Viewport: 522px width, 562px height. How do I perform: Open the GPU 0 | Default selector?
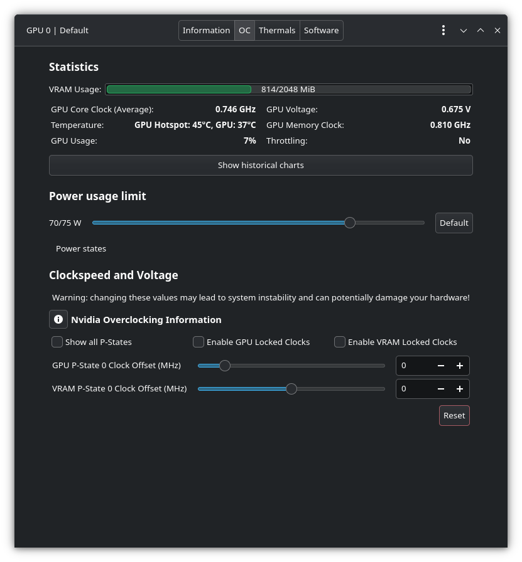click(x=58, y=30)
